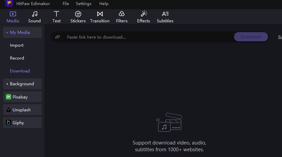Open the Sound library icon
Image resolution: width=282 pixels, height=157 pixels.
coord(34,14)
